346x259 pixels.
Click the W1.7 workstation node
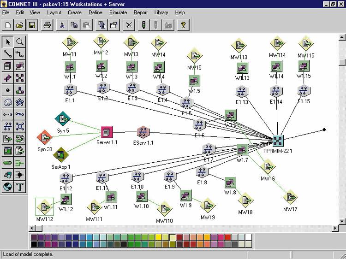coord(242,150)
